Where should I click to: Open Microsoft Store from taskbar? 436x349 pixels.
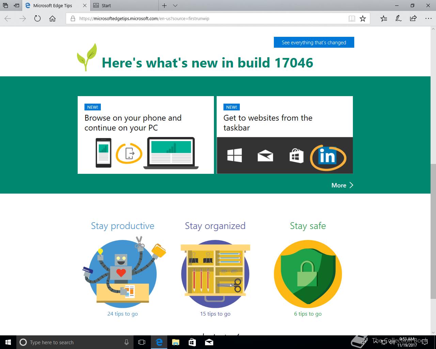click(x=192, y=342)
